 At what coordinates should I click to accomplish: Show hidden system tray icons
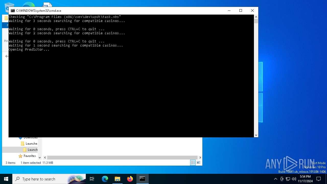pos(275,179)
